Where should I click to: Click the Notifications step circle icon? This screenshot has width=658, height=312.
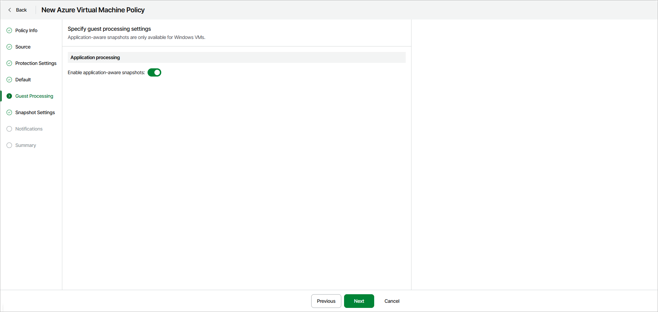click(9, 129)
